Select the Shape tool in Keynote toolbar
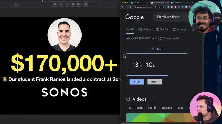This screenshot has width=222, height=124. click(x=73, y=4)
